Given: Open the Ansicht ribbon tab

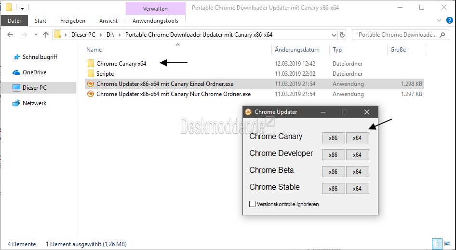Looking at the screenshot, I should click(108, 21).
